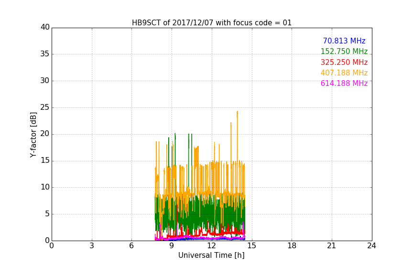Click the Y-factor [dB] axis label
The width and height of the screenshot is (413, 275).
pos(33,135)
